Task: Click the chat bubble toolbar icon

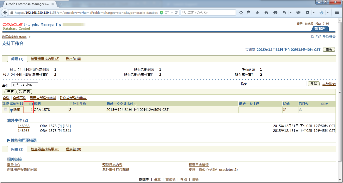Action: (x=298, y=12)
